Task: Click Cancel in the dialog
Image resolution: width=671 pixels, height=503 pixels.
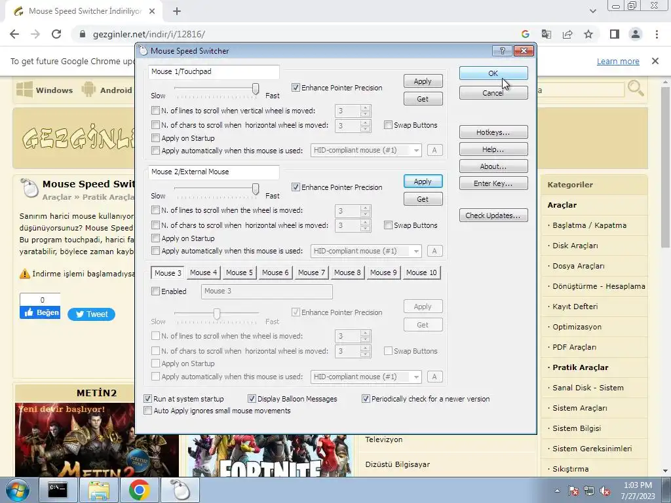Action: tap(493, 93)
